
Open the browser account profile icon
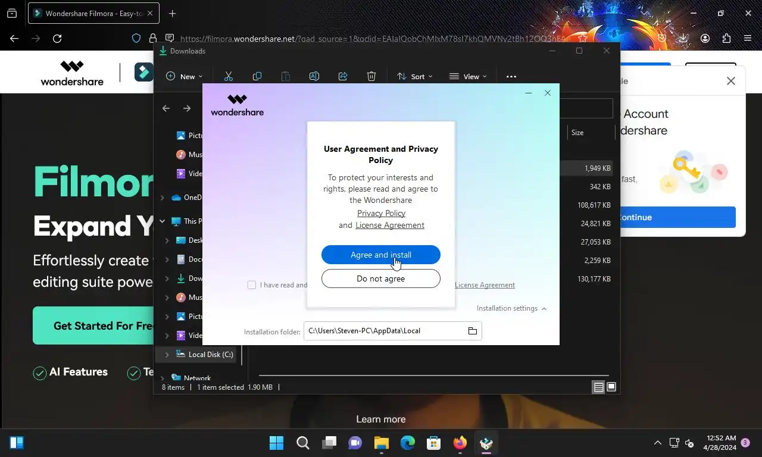(705, 38)
